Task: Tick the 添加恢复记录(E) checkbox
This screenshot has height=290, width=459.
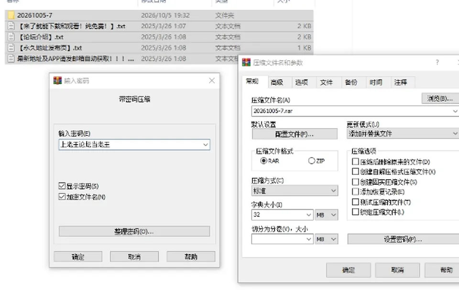Action: 355,192
